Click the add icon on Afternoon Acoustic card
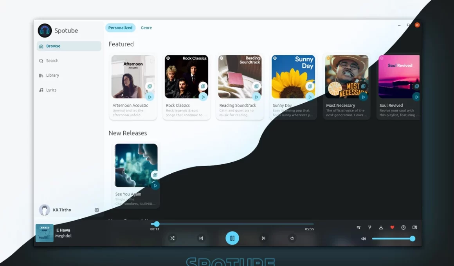The image size is (454, 266). pos(150,86)
